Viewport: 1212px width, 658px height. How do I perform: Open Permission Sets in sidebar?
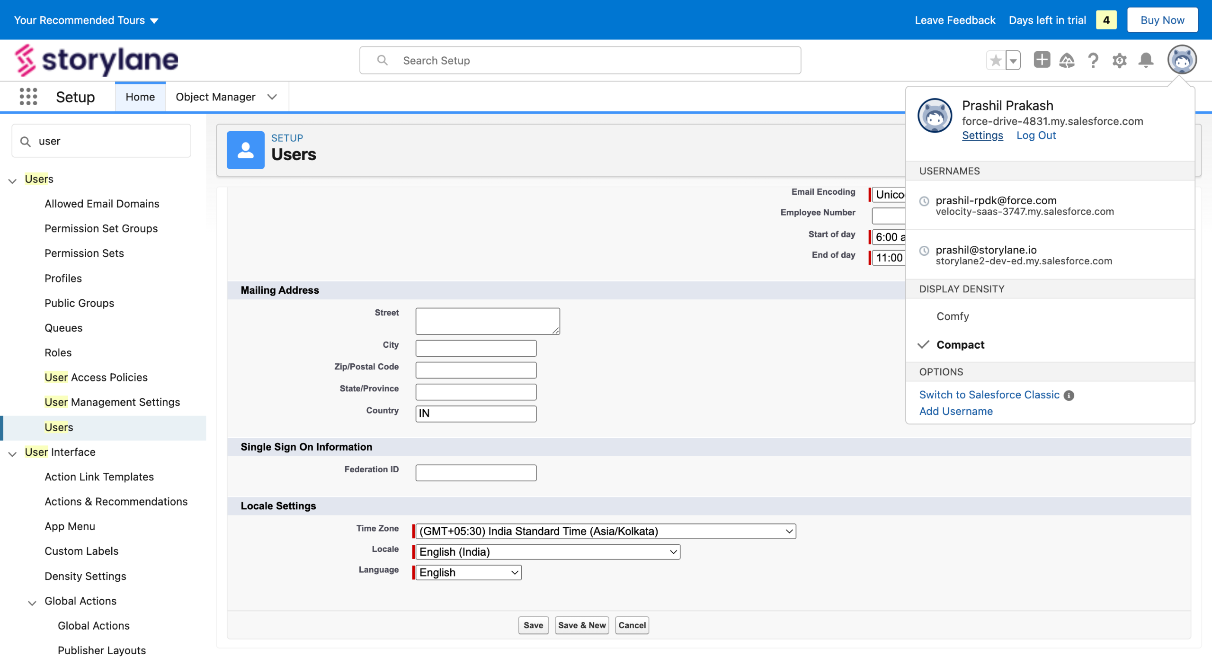(x=84, y=253)
